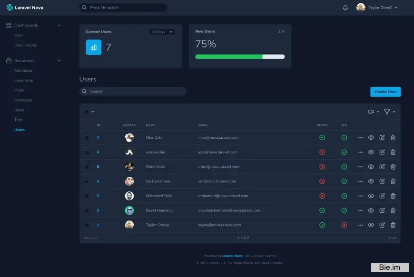The width and height of the screenshot is (414, 277).
Task: Open the filter funnel dropdown
Action: pos(389,112)
